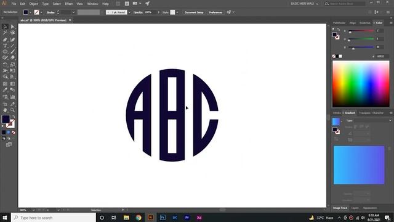This screenshot has width=394, height=222.
Task: Select the Zoom tool in tools panel
Action: coord(12,110)
